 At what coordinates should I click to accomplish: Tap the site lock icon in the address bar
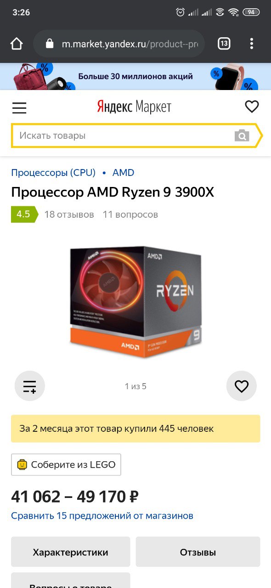[50, 44]
